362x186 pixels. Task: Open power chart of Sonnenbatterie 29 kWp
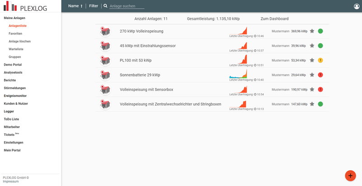(x=238, y=74)
